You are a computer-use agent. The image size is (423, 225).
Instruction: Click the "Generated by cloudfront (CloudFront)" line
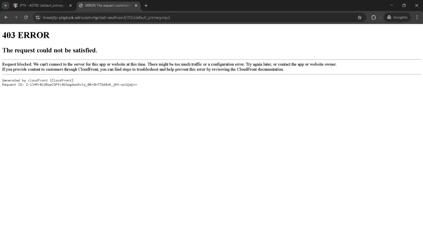(x=38, y=80)
